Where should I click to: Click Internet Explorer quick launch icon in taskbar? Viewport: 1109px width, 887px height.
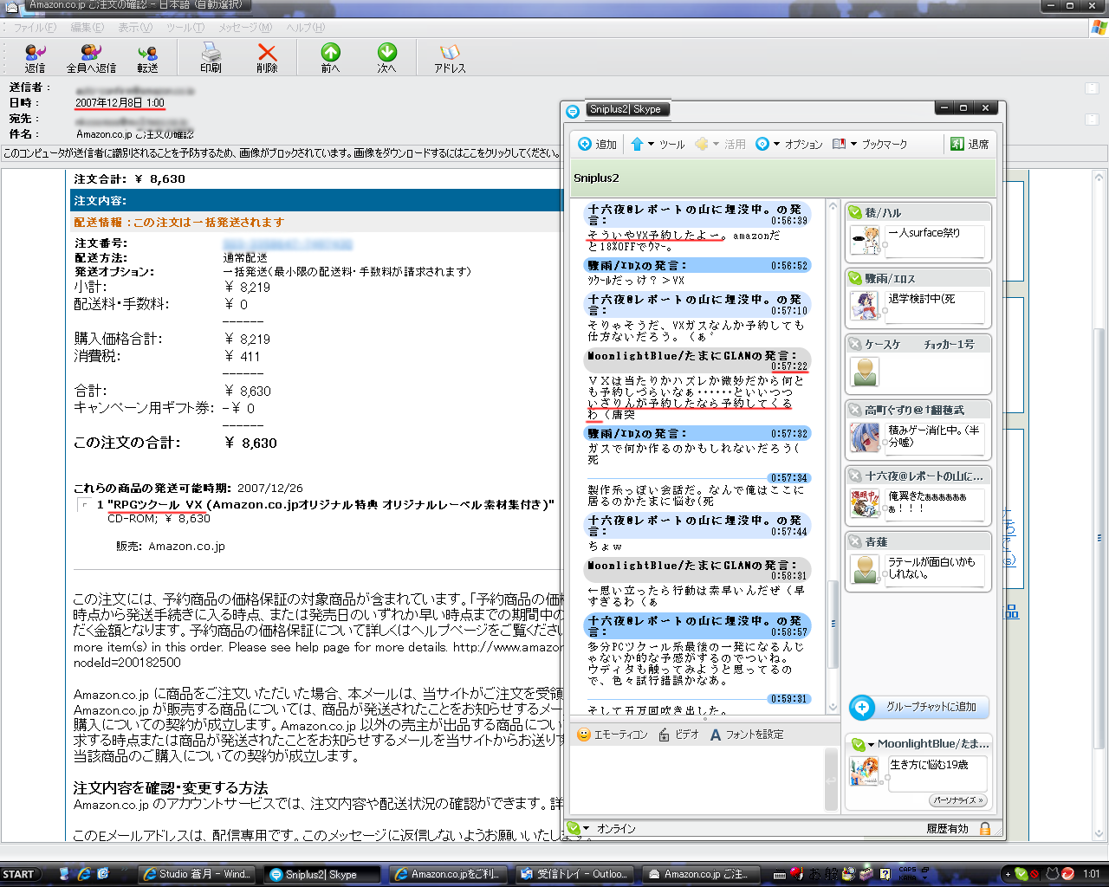[83, 874]
